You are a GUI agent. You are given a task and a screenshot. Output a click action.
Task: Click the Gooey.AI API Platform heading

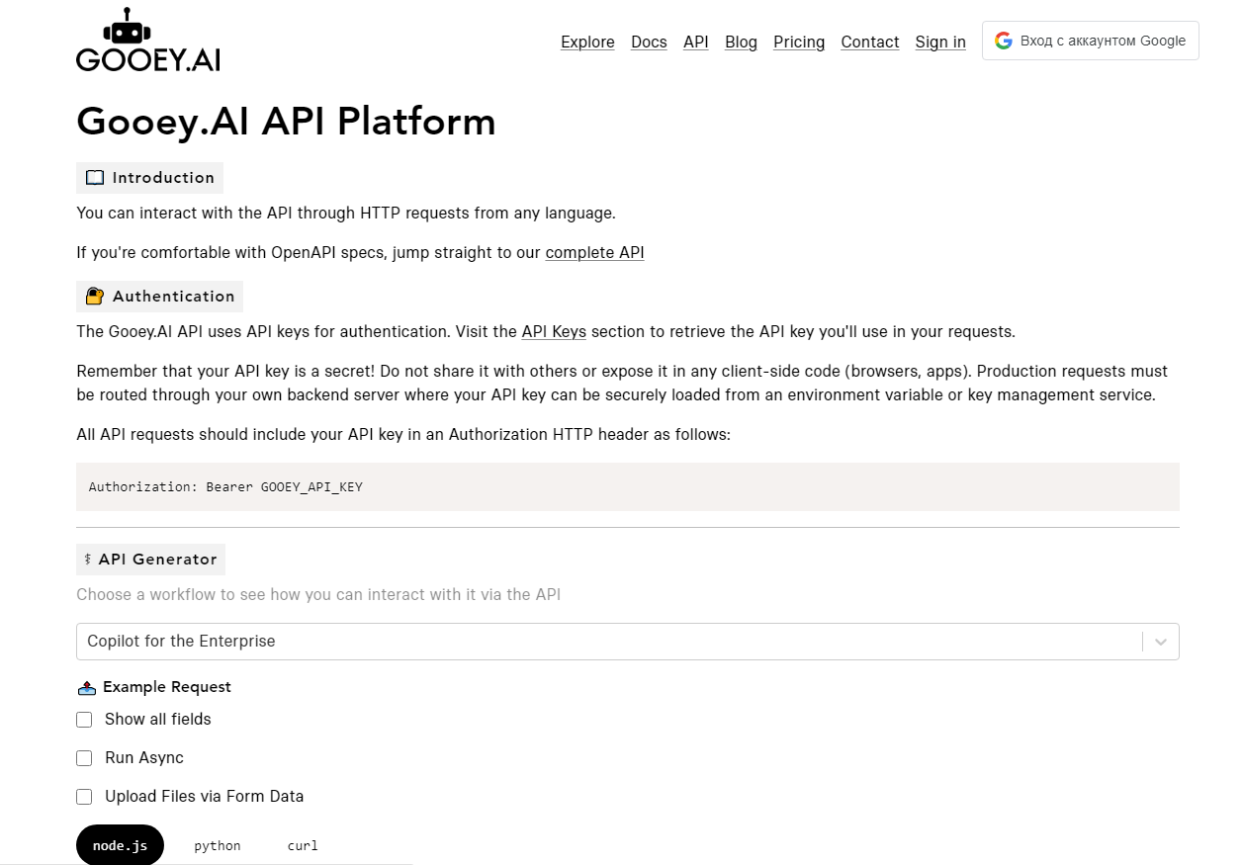(286, 122)
